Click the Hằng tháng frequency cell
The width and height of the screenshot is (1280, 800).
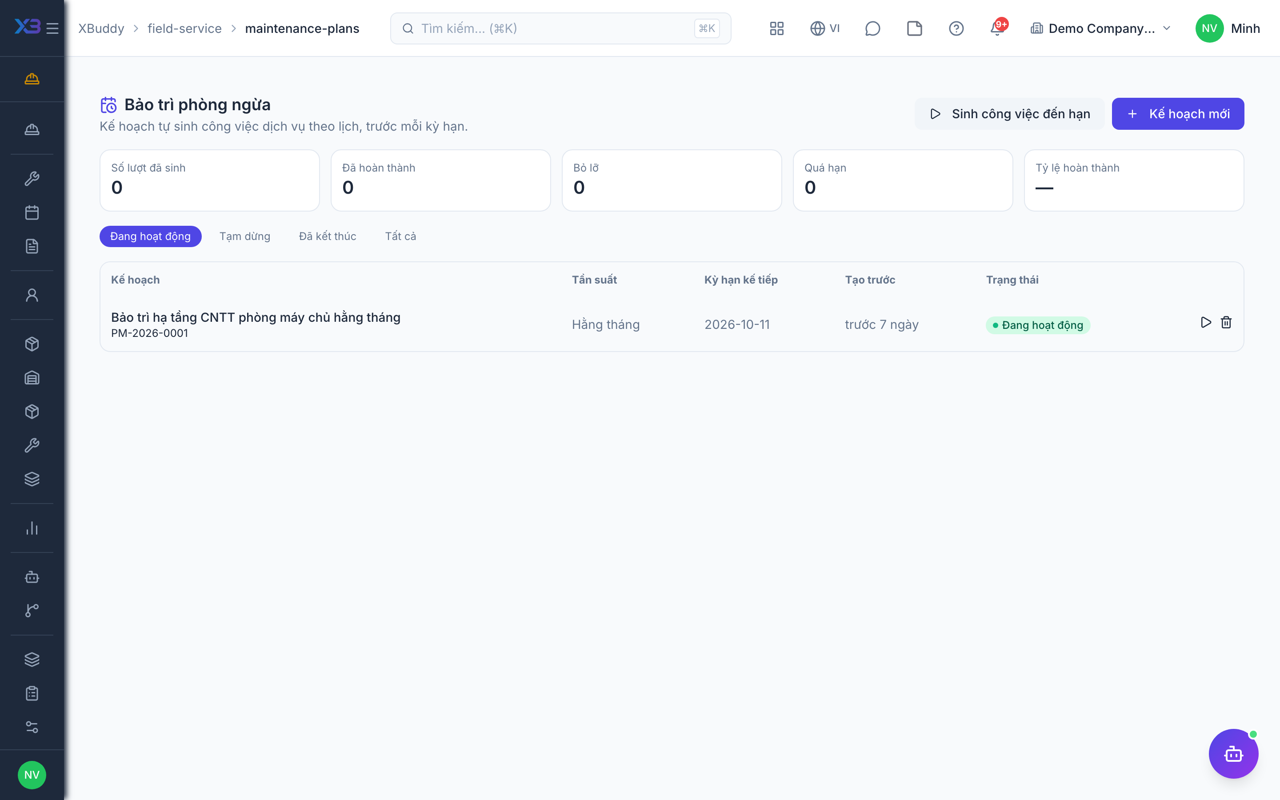[606, 324]
